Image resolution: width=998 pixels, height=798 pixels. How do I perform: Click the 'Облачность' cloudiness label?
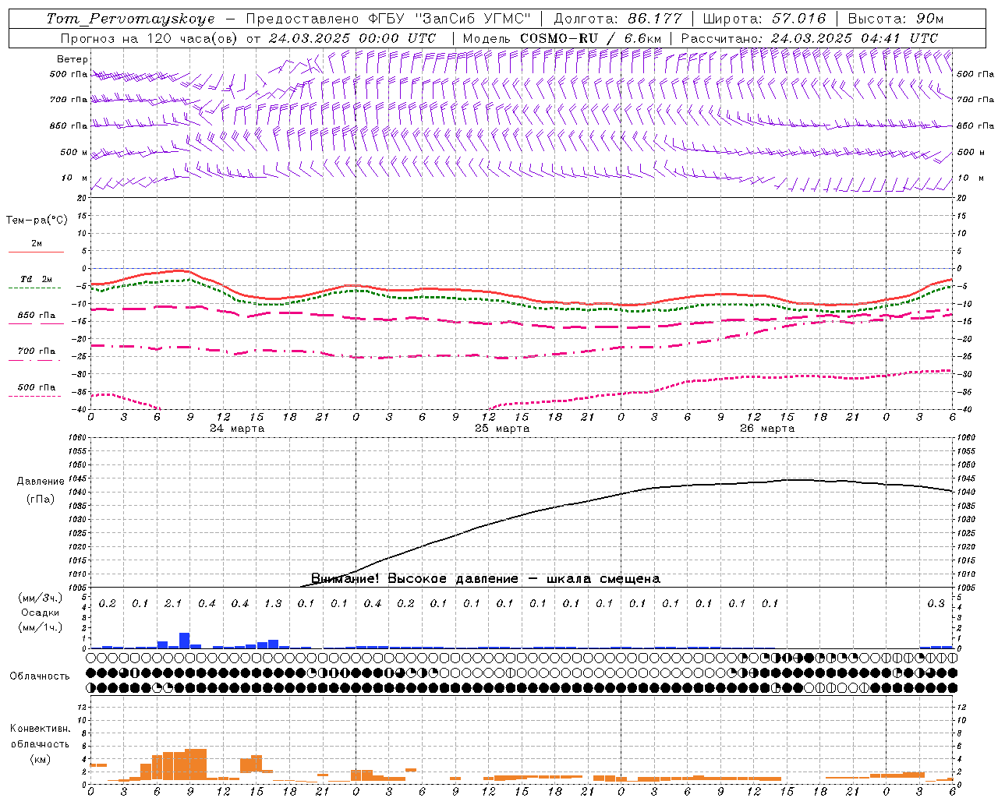click(x=40, y=676)
